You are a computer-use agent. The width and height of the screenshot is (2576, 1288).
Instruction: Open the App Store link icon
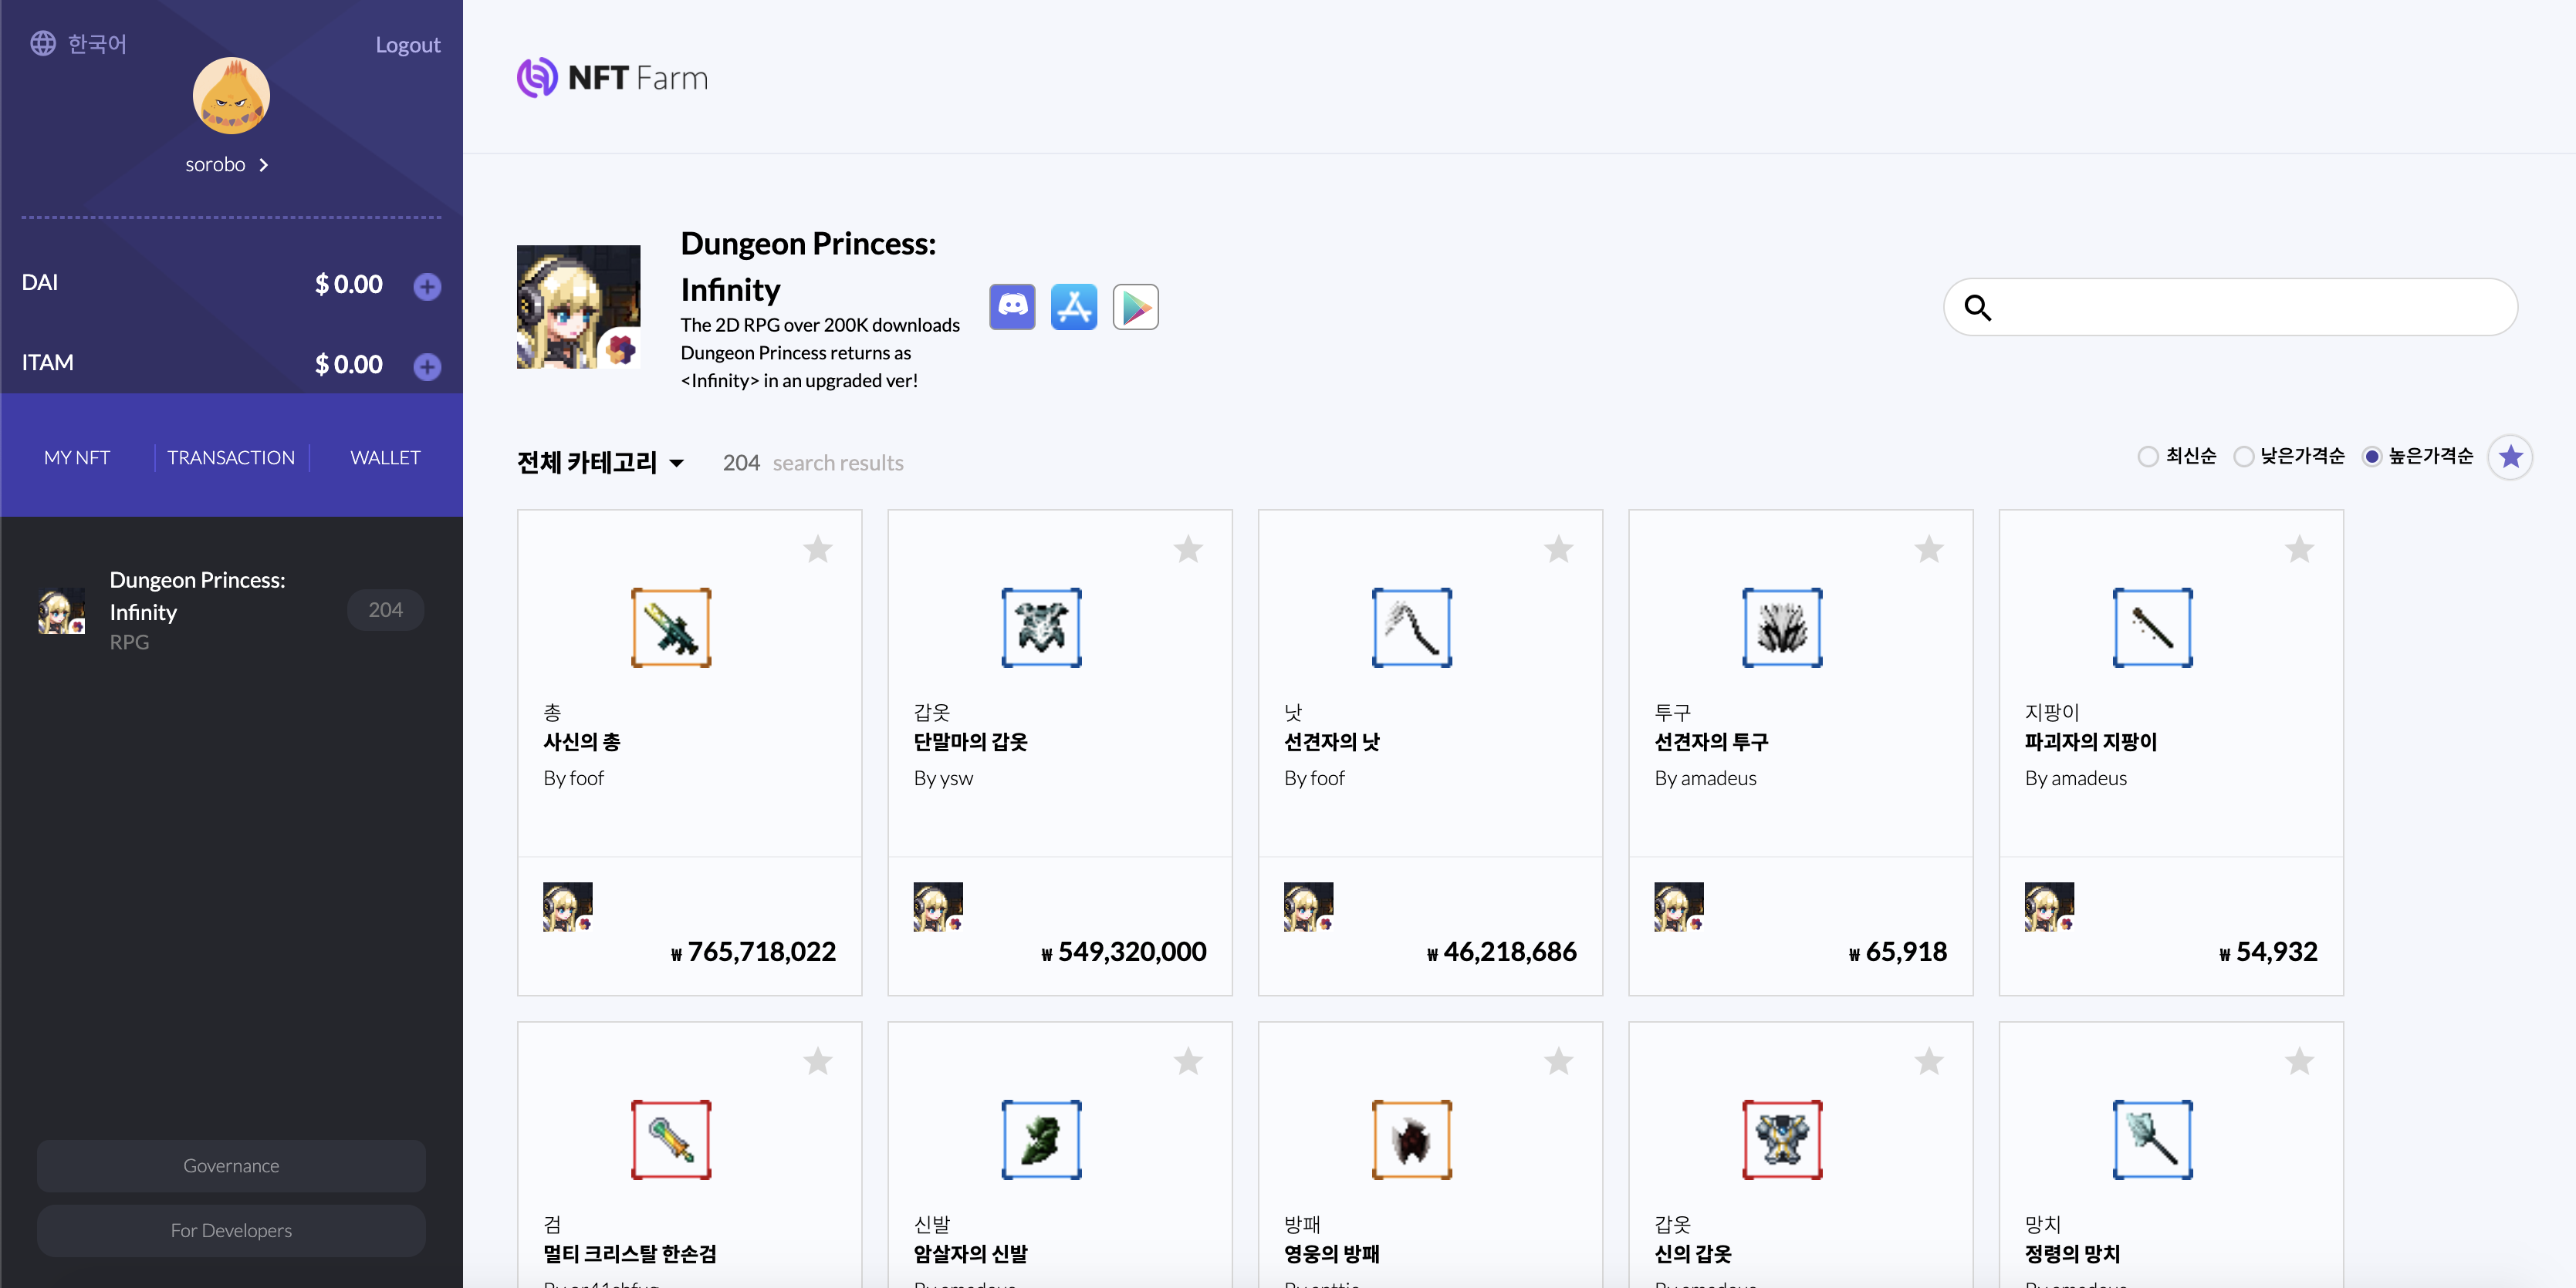point(1074,307)
